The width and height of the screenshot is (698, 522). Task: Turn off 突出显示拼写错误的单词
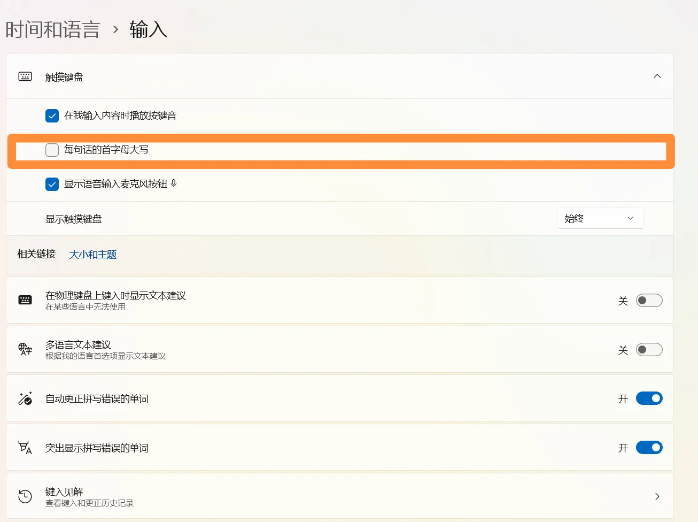(x=649, y=447)
